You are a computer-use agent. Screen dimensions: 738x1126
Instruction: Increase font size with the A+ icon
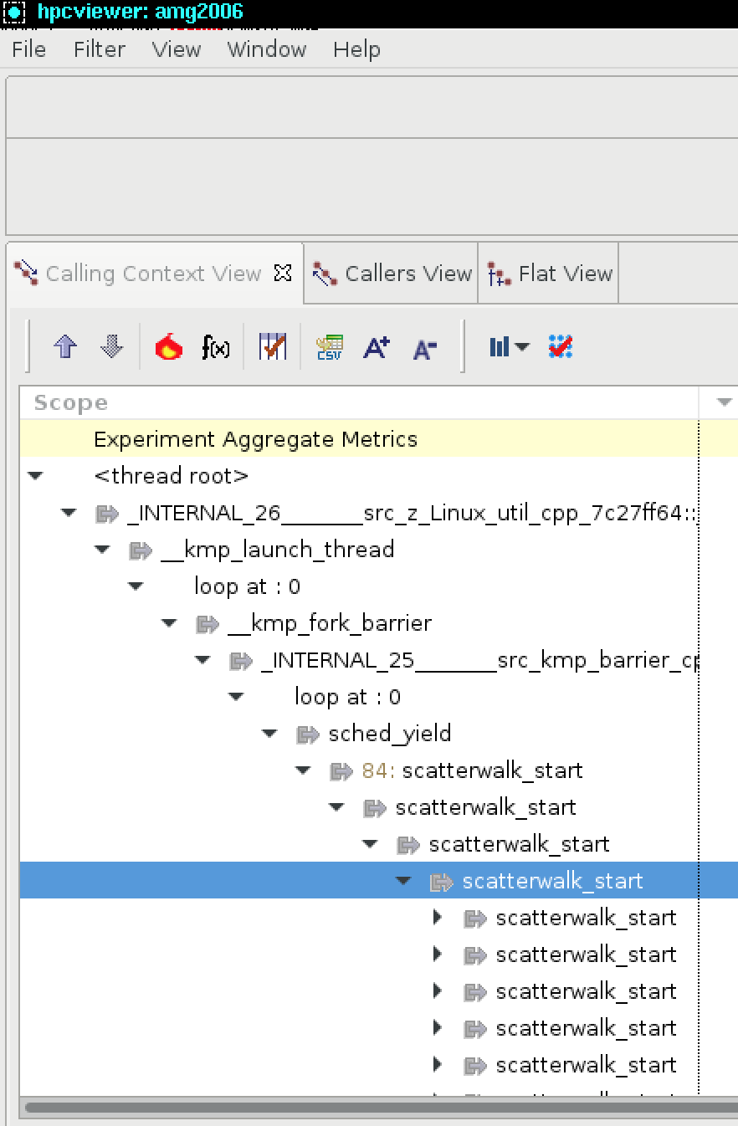coord(376,346)
